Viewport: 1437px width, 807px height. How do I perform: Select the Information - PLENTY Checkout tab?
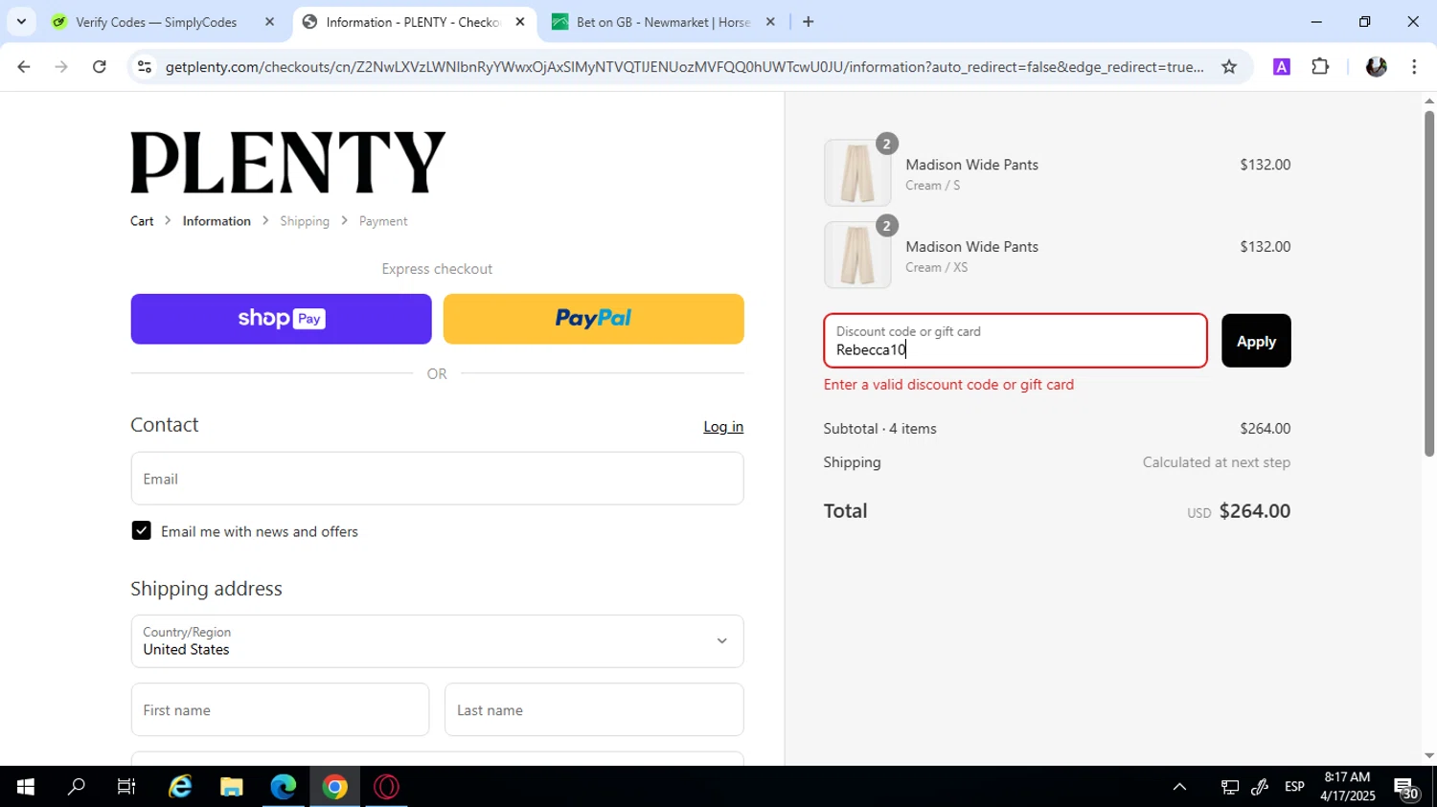click(x=414, y=21)
